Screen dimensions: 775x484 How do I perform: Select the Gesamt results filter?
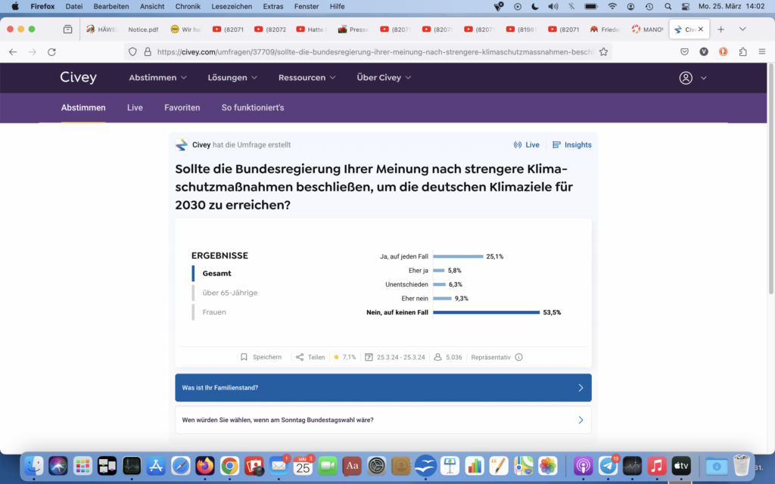click(217, 273)
